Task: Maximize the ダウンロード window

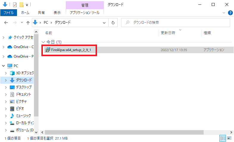Action: (x=213, y=5)
